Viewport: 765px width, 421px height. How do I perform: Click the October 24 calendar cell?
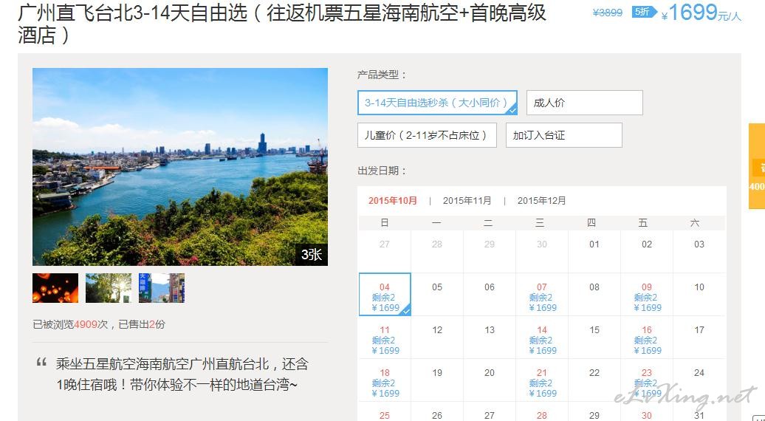699,380
